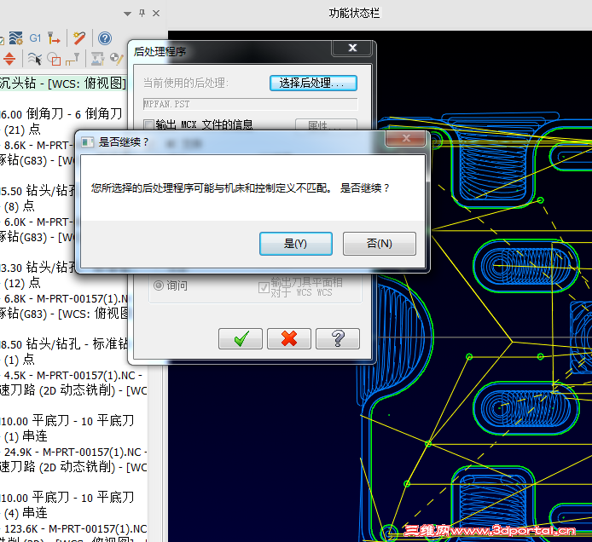
Task: Select the 24.9K - M-PRT-00157(1).NC row
Action: [x=75, y=452]
